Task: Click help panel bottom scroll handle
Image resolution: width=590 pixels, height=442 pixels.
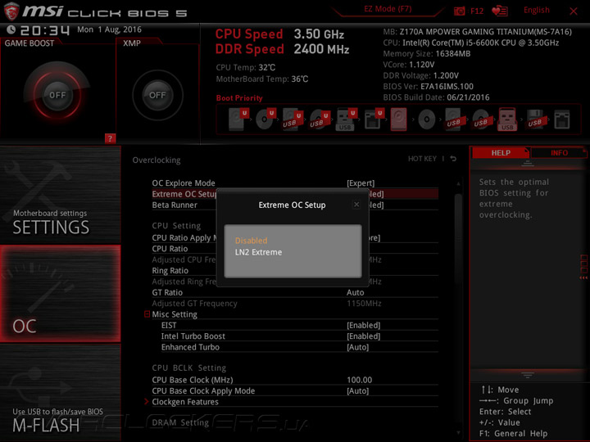Action: (x=527, y=375)
